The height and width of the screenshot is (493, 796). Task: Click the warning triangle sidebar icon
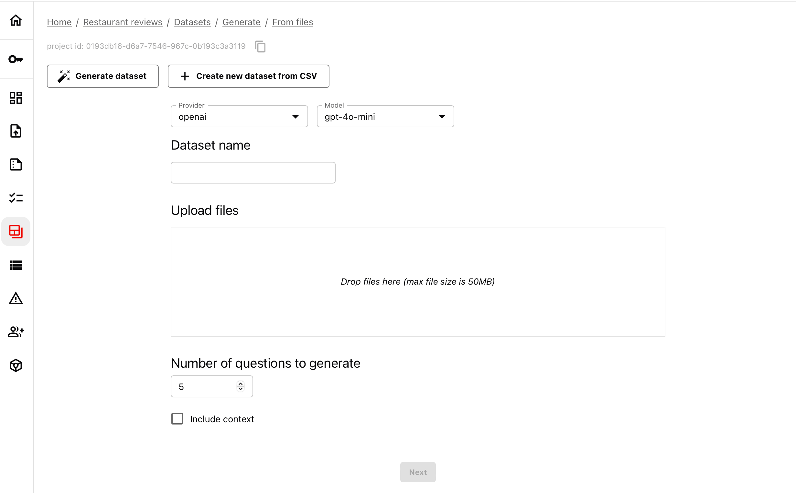click(16, 299)
